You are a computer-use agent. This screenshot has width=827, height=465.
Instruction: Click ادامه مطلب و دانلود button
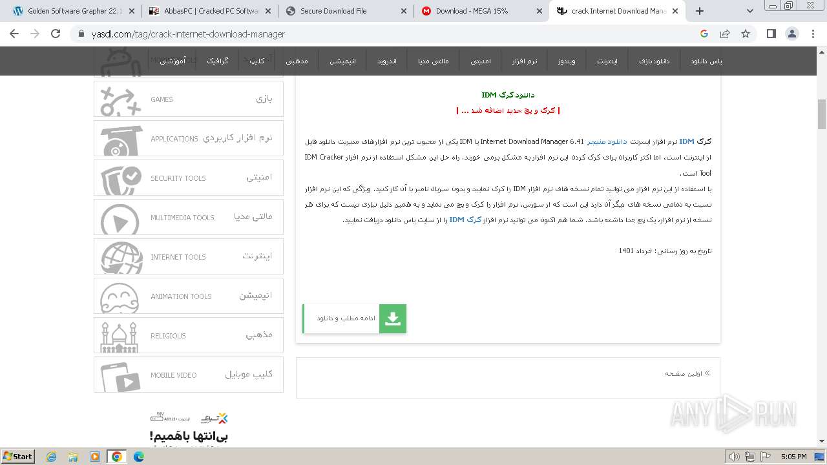(354, 318)
